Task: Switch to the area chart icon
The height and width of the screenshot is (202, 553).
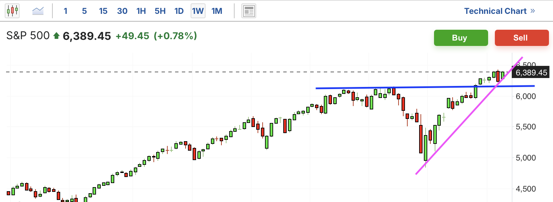Action: point(38,11)
